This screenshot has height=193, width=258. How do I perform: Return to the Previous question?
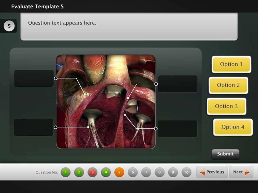(x=212, y=172)
